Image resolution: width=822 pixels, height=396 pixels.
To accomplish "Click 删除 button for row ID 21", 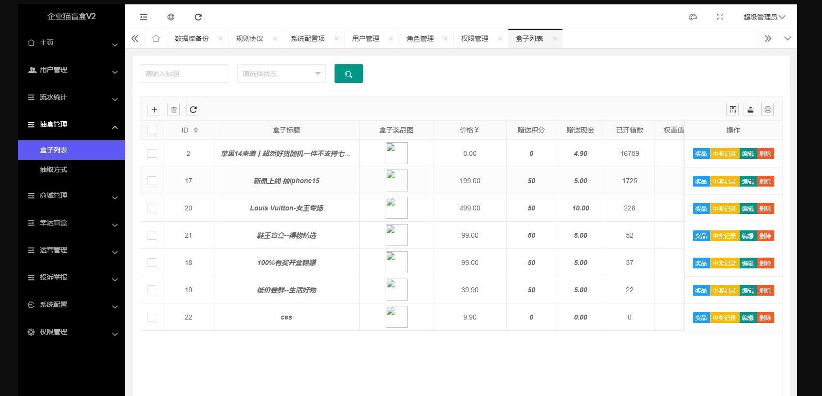I will [765, 236].
